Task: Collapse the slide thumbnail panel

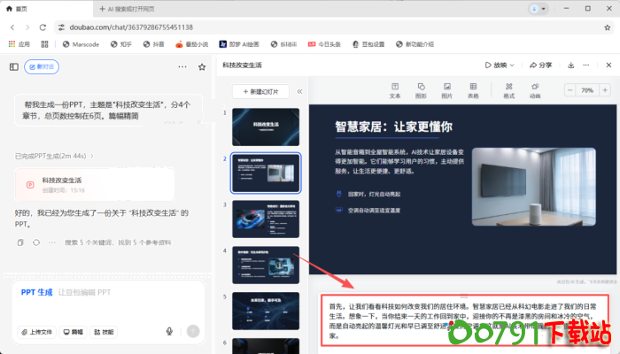Action: (299, 91)
